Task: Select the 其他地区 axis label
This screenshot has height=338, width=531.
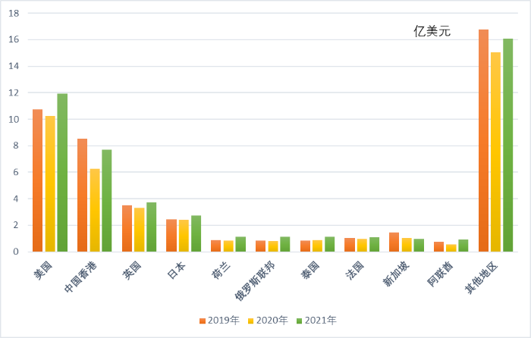Action: coord(481,277)
